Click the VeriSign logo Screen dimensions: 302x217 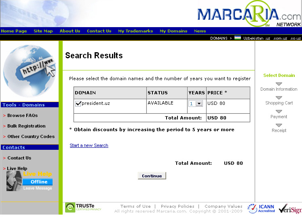point(290,208)
